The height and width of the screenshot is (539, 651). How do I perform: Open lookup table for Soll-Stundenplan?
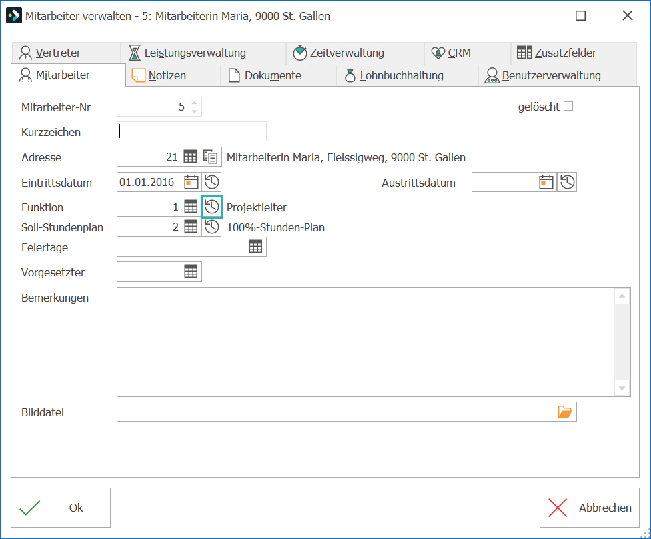pyautogui.click(x=191, y=227)
